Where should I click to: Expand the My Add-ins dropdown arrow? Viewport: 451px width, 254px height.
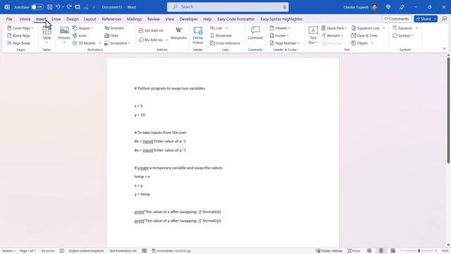pos(167,40)
